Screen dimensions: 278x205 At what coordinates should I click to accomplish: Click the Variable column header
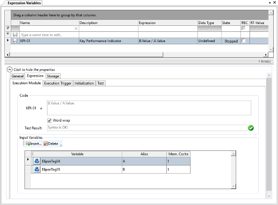(x=77, y=154)
